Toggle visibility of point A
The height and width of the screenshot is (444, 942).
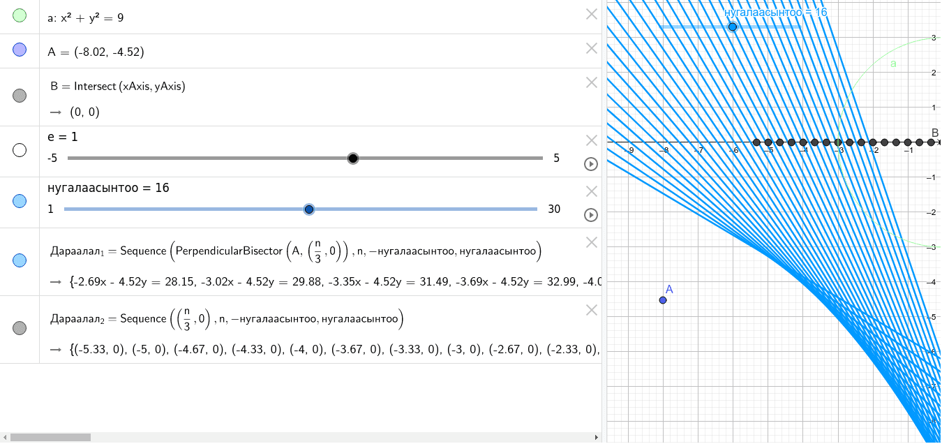(x=20, y=49)
